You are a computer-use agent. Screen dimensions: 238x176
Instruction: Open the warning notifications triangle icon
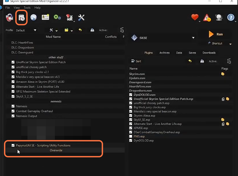[207, 18]
